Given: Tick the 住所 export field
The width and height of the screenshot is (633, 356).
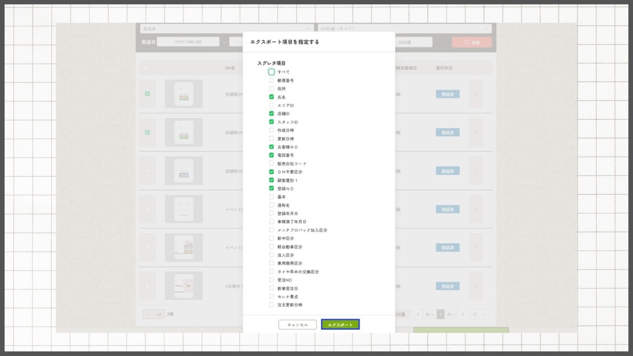Looking at the screenshot, I should pyautogui.click(x=271, y=89).
